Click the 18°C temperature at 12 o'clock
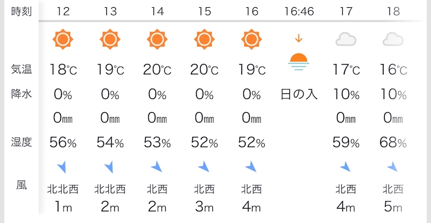This screenshot has width=431, height=223. (x=63, y=69)
